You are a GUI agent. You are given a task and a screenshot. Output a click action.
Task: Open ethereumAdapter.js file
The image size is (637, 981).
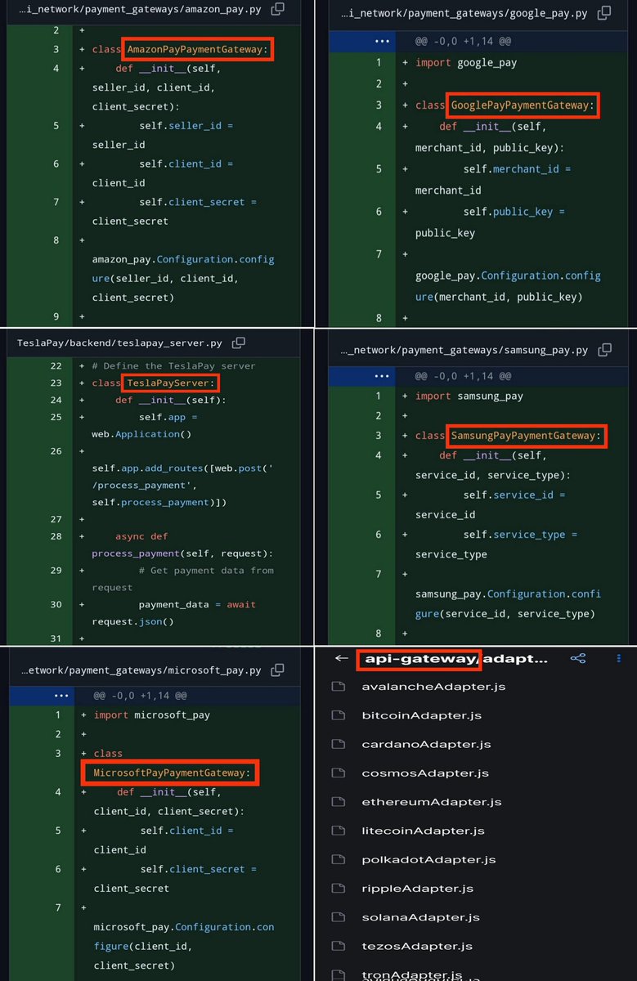pyautogui.click(x=431, y=802)
